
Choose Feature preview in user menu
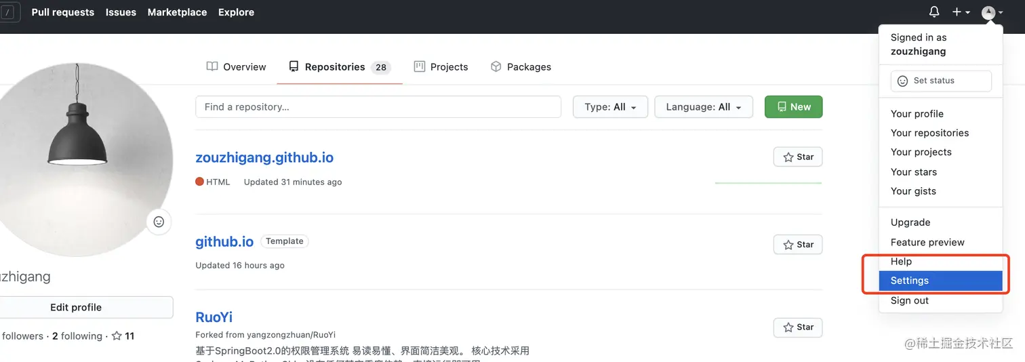tap(941, 242)
